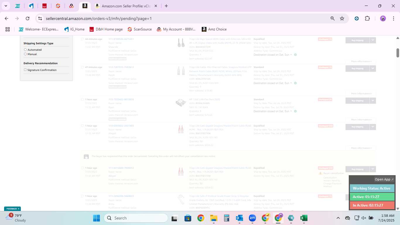Screen dimensions: 400x225
Task: Click the HDMI cable product thumbnail
Action: (181, 43)
